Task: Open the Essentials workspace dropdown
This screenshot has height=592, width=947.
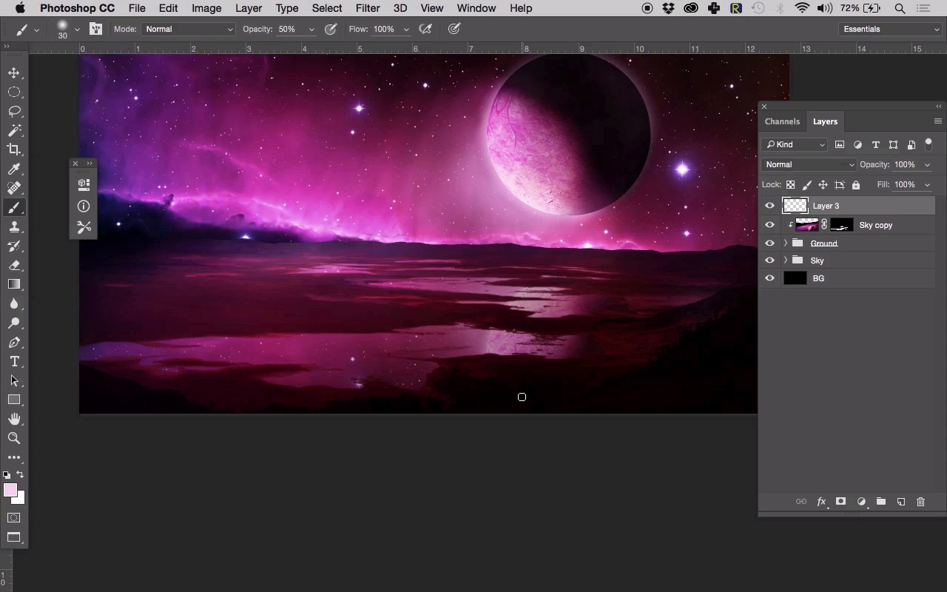Action: tap(891, 29)
